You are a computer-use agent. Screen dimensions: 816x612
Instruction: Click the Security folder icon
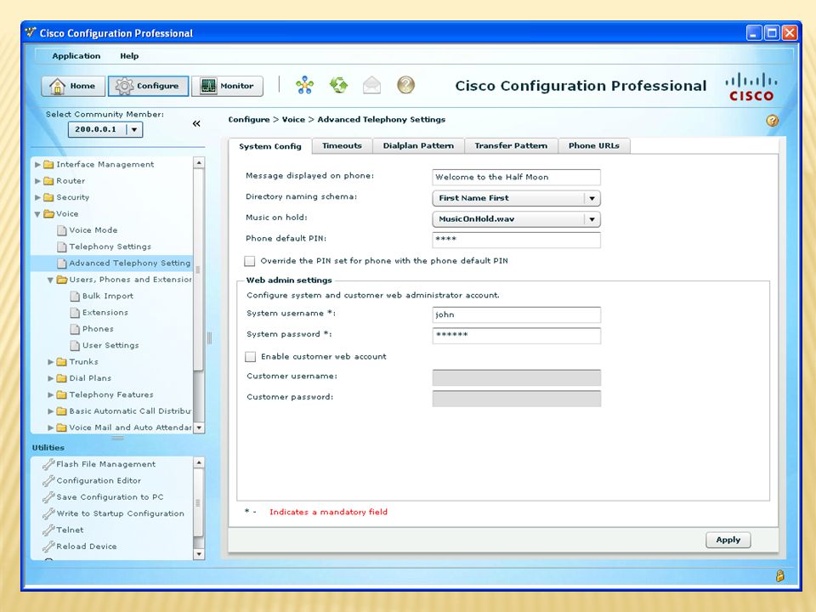49,197
